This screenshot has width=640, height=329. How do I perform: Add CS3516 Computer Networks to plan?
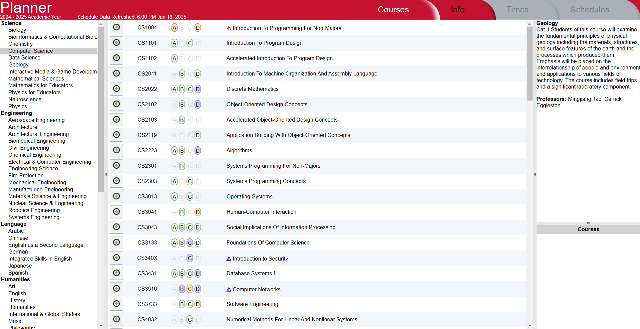[x=116, y=289]
